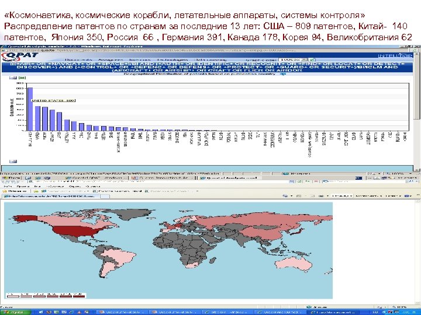Open the INTELLIXIR link
421x315 pixels.
click(395, 56)
